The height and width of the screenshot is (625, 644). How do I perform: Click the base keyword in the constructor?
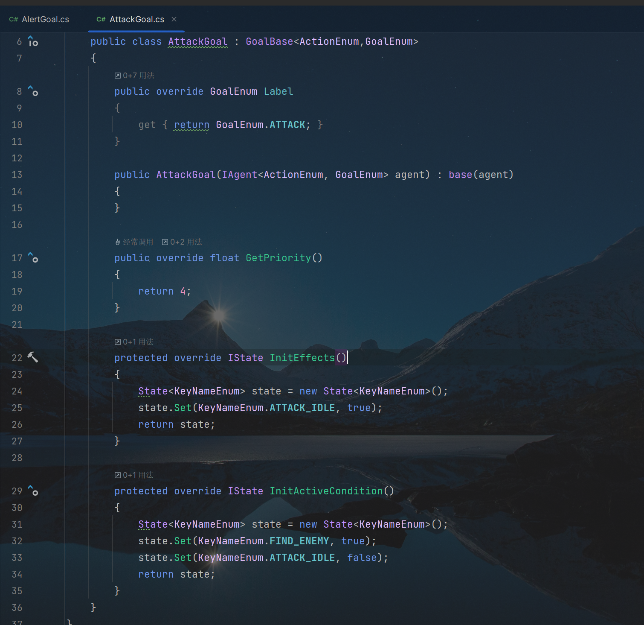pos(460,175)
